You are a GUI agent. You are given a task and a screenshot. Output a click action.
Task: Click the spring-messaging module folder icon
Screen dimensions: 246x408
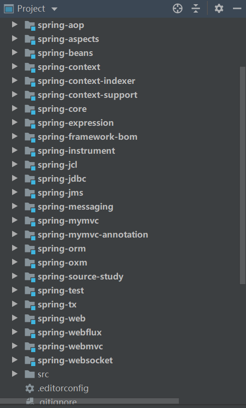coord(30,207)
